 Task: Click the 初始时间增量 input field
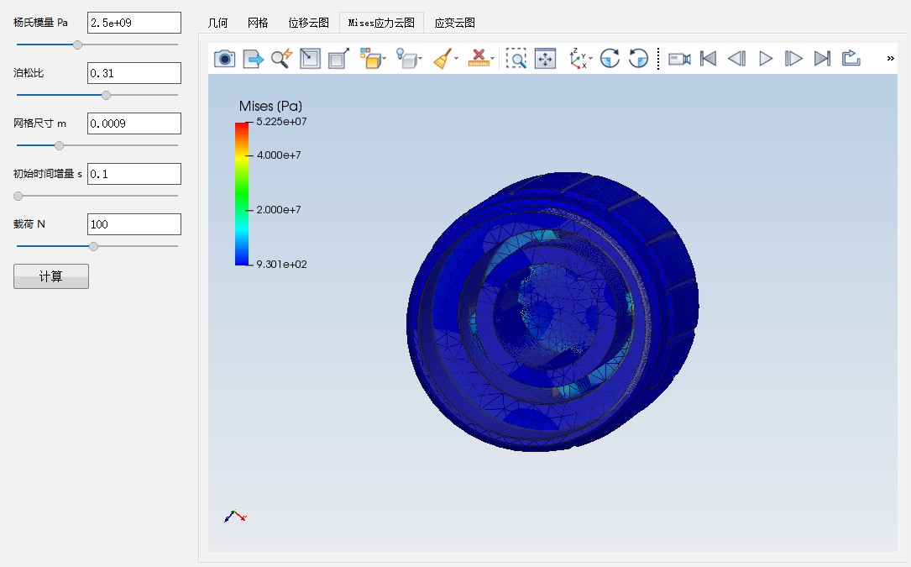point(134,174)
